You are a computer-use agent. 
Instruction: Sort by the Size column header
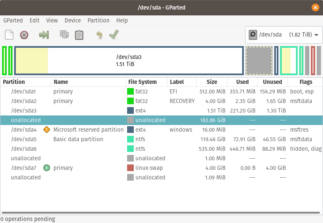(x=212, y=82)
